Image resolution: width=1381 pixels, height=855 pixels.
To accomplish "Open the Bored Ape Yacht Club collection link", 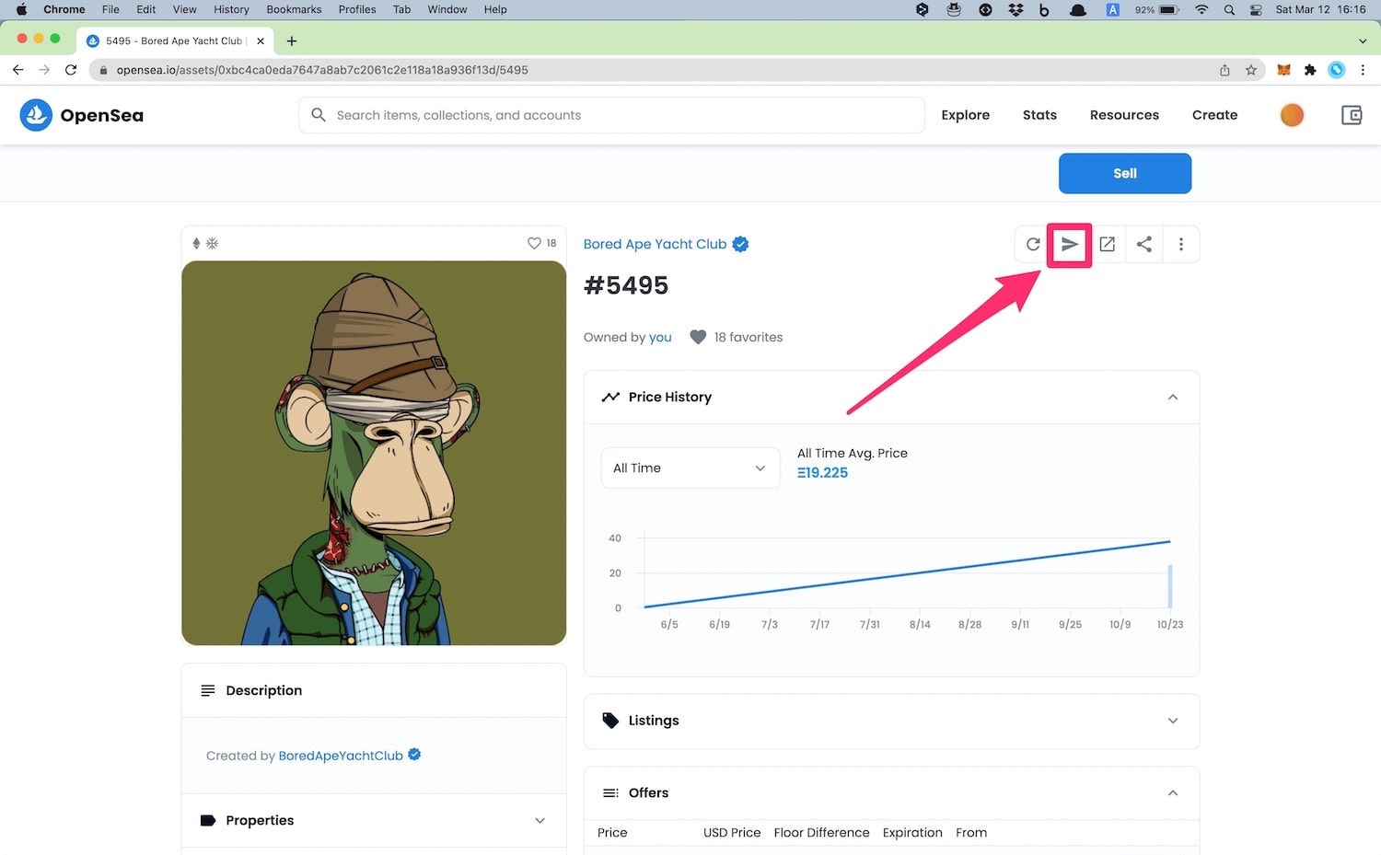I will 655,244.
